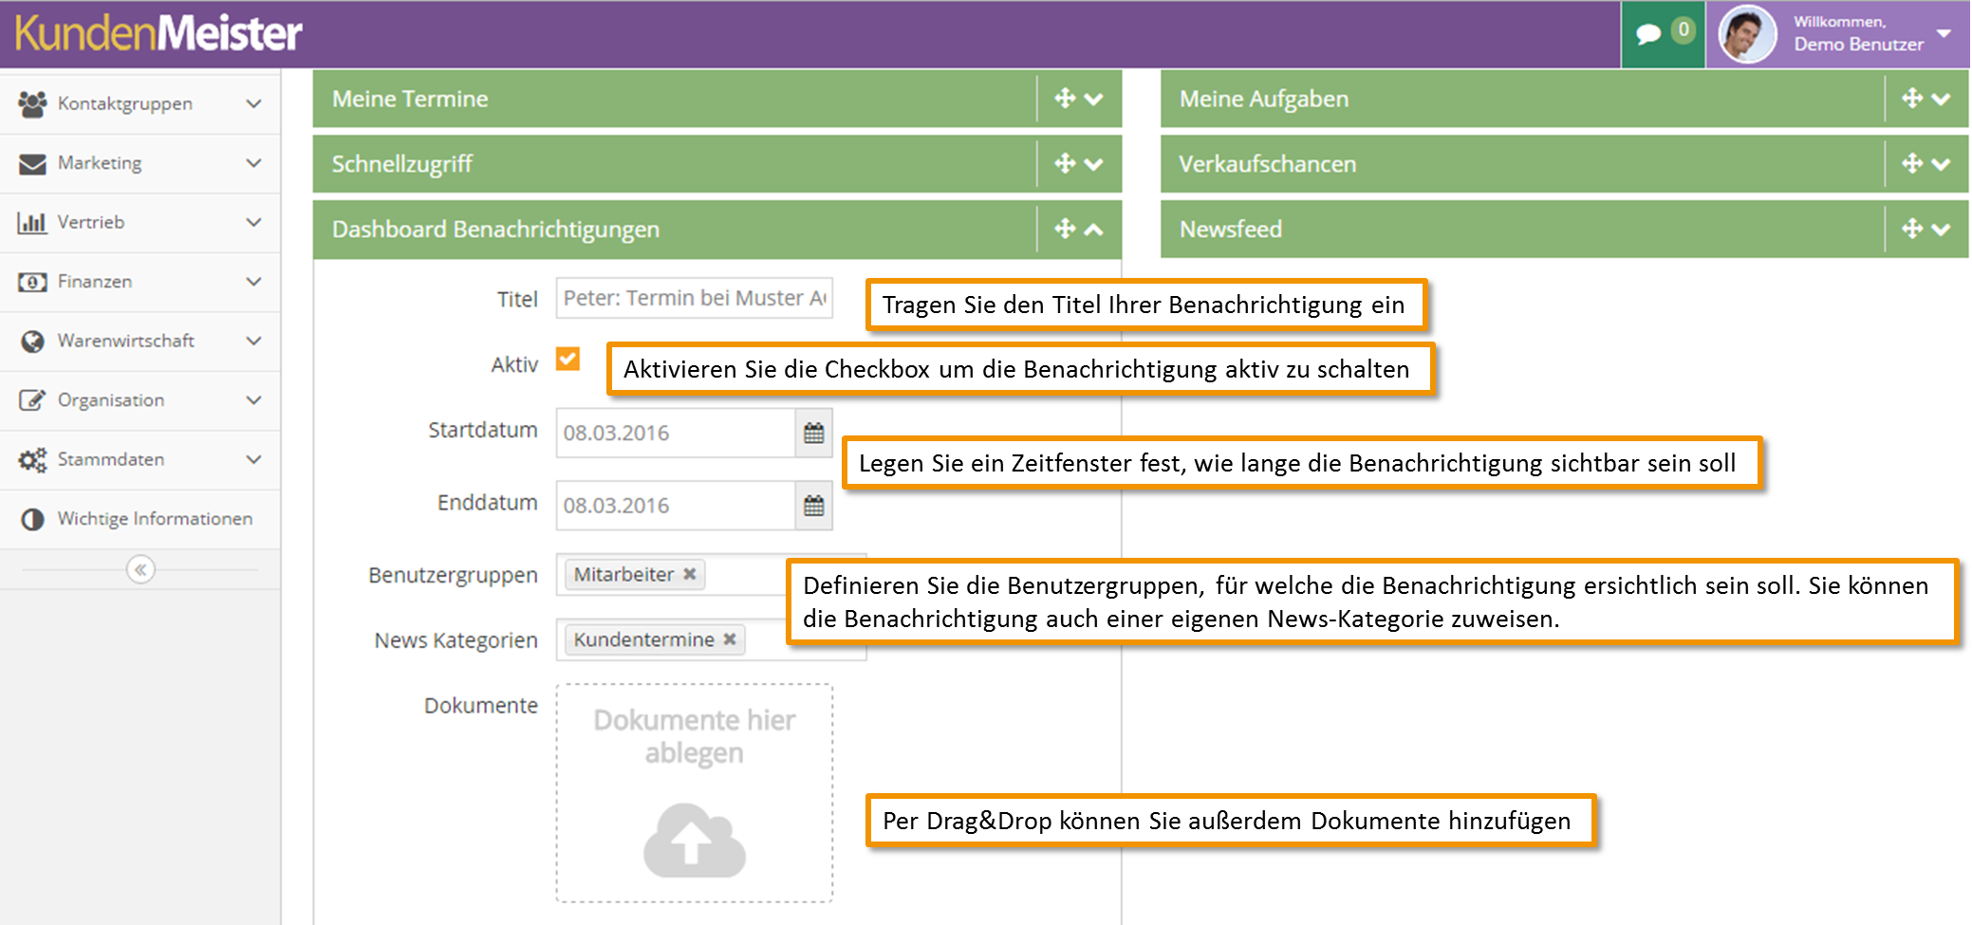Click the Startdatum date field

tap(676, 434)
